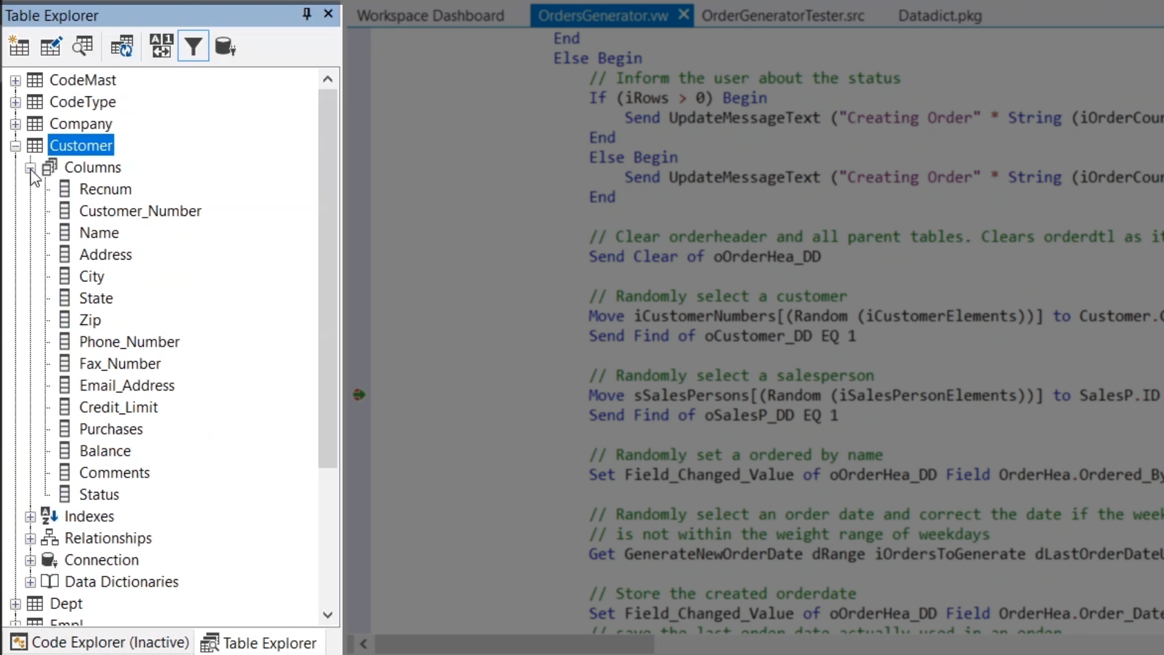The height and width of the screenshot is (655, 1164).
Task: Click the A1 logical name display icon
Action: (161, 46)
